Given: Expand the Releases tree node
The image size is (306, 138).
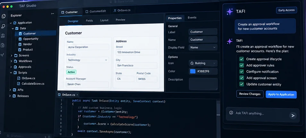Looking at the screenshot, I should (x=10, y=96).
